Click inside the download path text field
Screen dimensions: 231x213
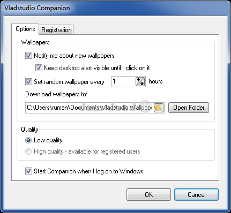click(90, 108)
